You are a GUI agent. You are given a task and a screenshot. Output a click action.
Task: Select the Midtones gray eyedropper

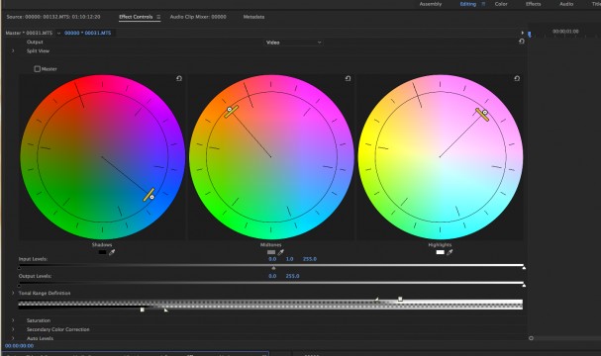(280, 252)
